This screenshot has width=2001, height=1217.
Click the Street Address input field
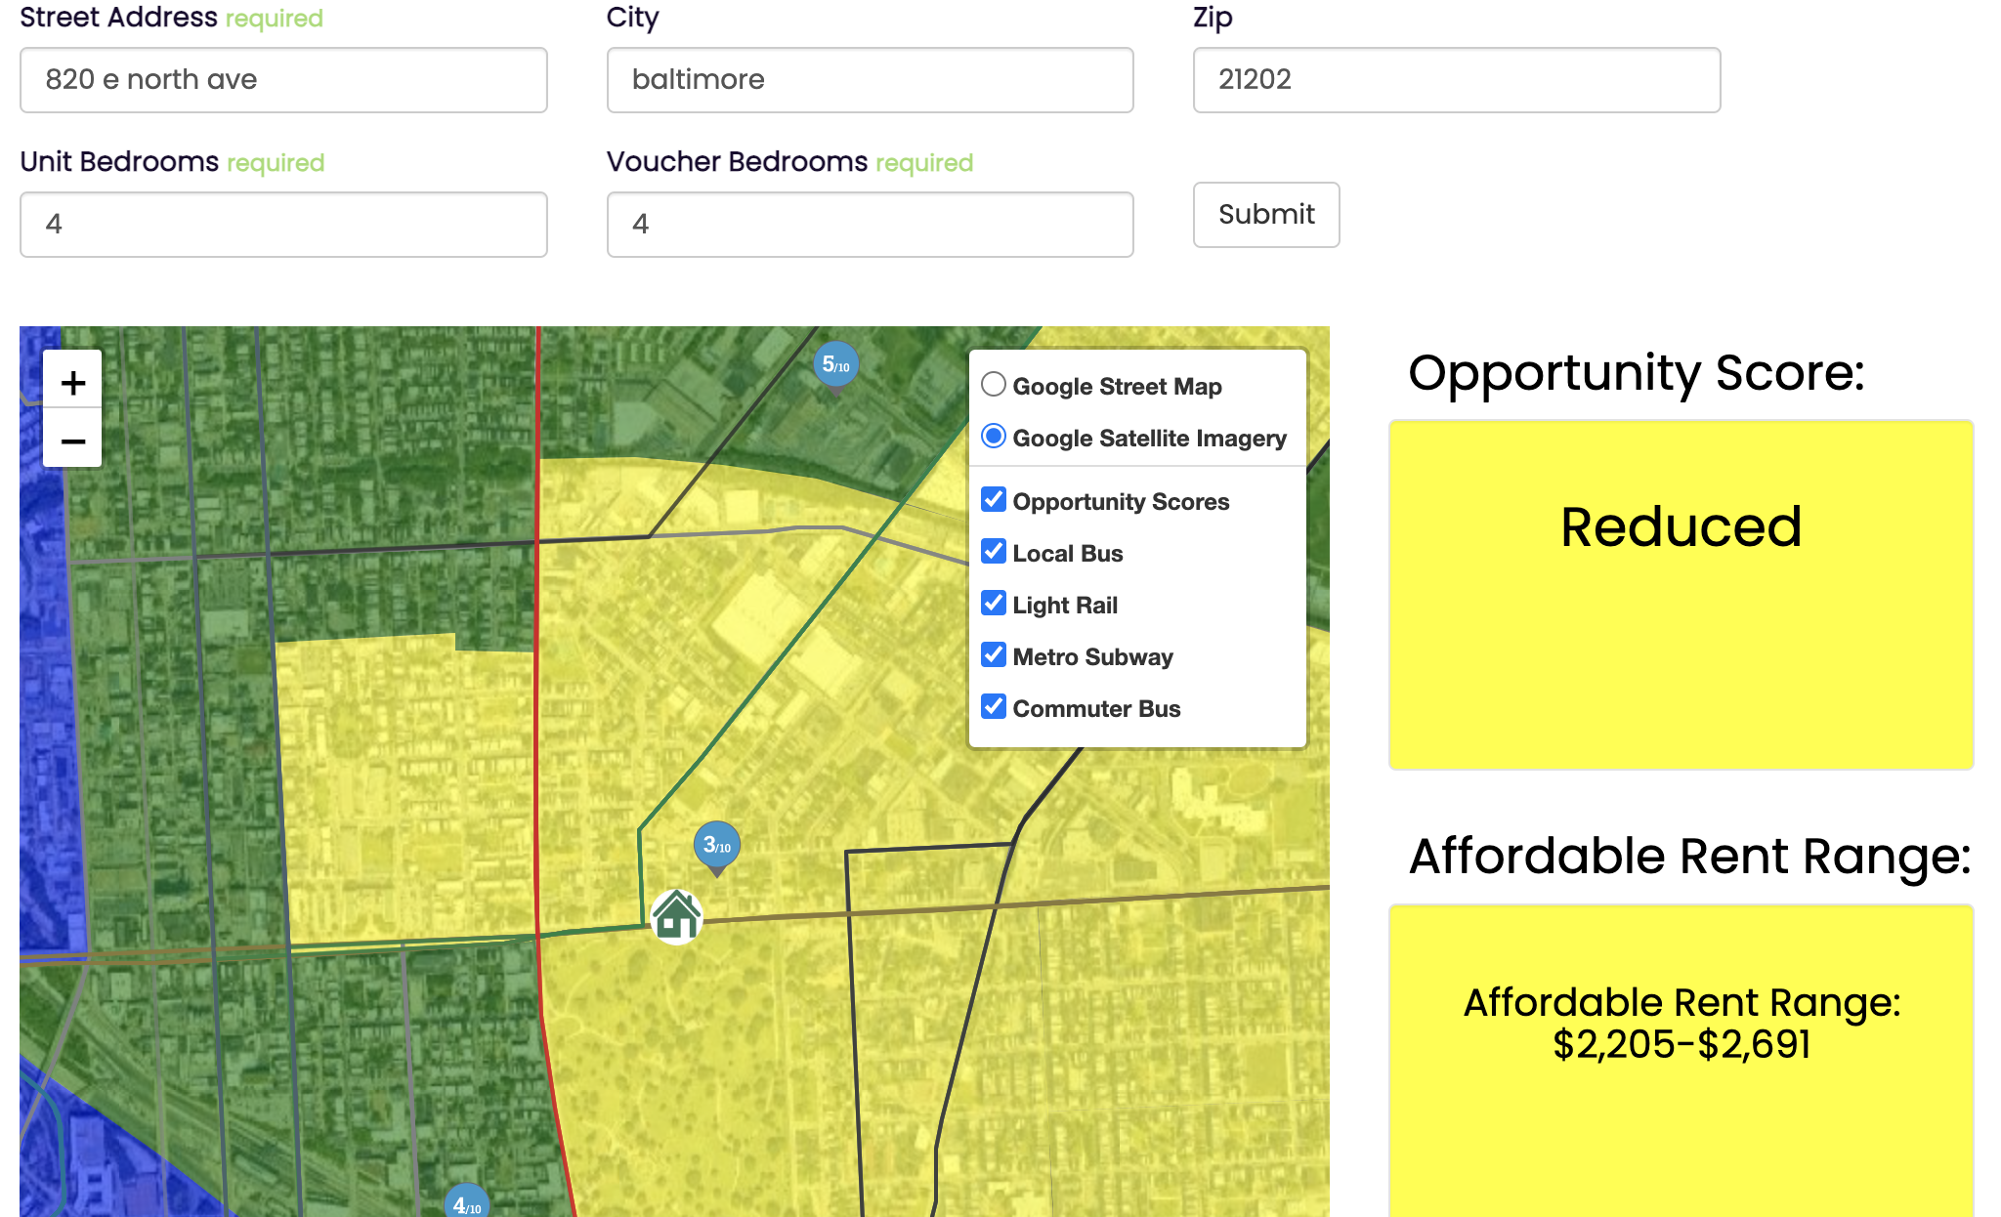[x=283, y=80]
